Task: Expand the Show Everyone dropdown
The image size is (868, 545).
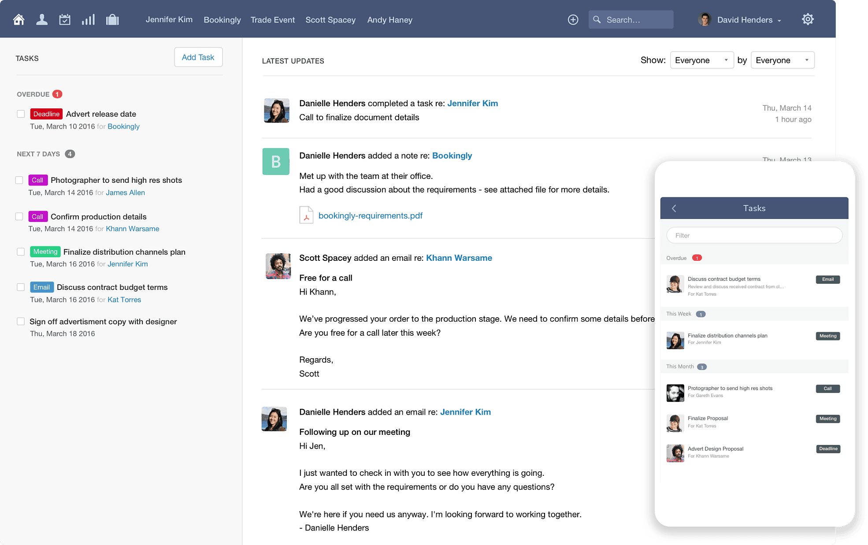Action: 701,60
